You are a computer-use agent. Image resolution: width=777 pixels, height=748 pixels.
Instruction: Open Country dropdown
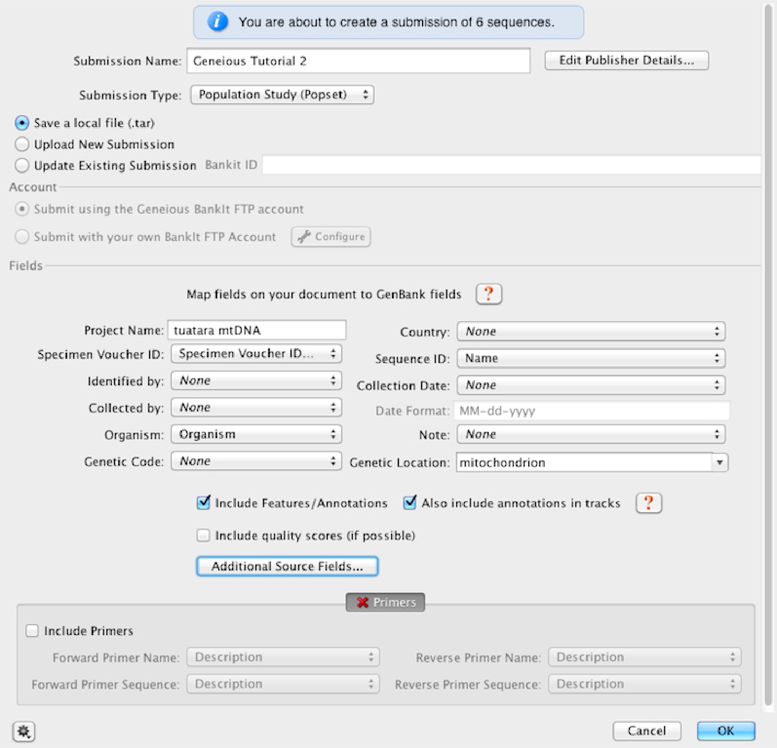(x=591, y=331)
